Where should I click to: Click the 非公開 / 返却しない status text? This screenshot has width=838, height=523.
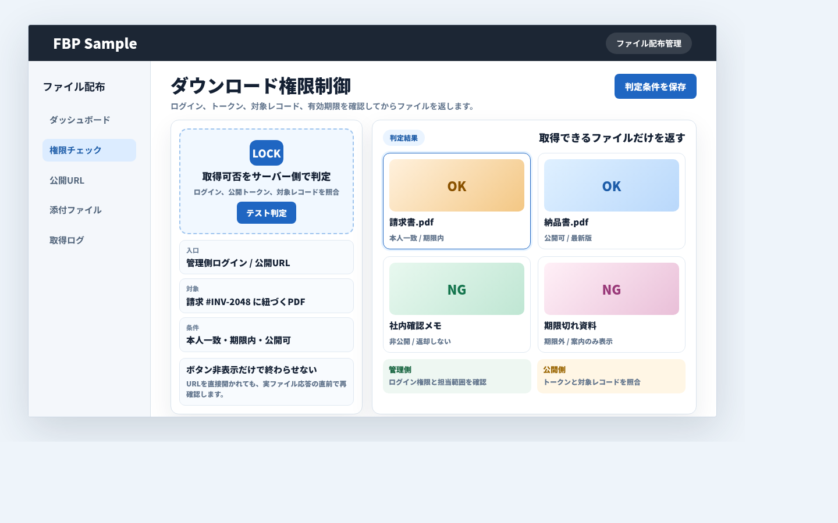[420, 342]
